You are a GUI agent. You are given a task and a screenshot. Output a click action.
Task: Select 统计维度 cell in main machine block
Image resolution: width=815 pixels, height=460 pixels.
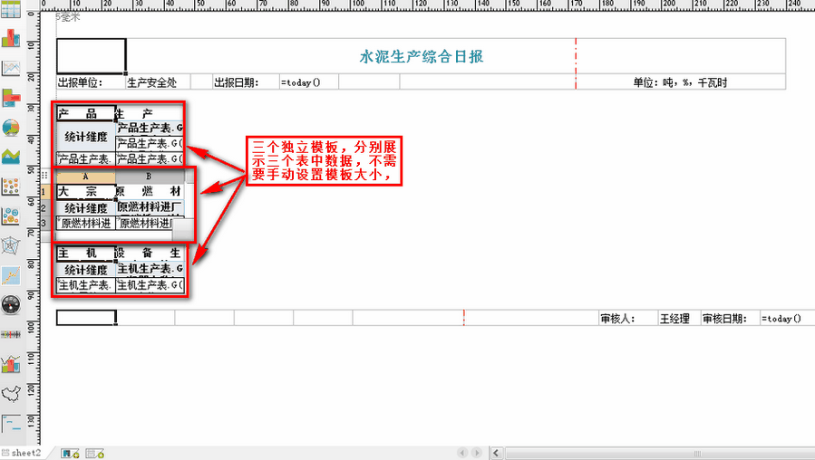click(x=86, y=270)
